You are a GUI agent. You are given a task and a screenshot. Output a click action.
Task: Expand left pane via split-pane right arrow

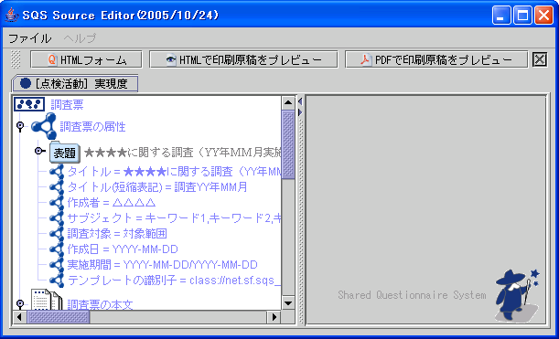click(x=300, y=112)
